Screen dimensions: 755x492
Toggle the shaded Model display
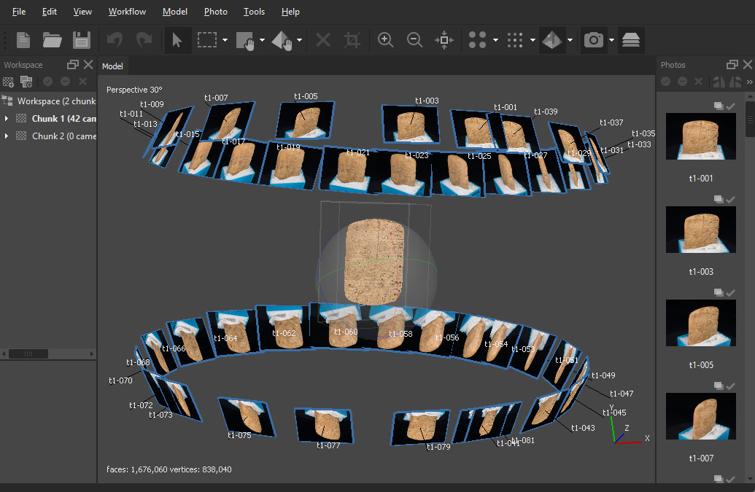(x=551, y=40)
